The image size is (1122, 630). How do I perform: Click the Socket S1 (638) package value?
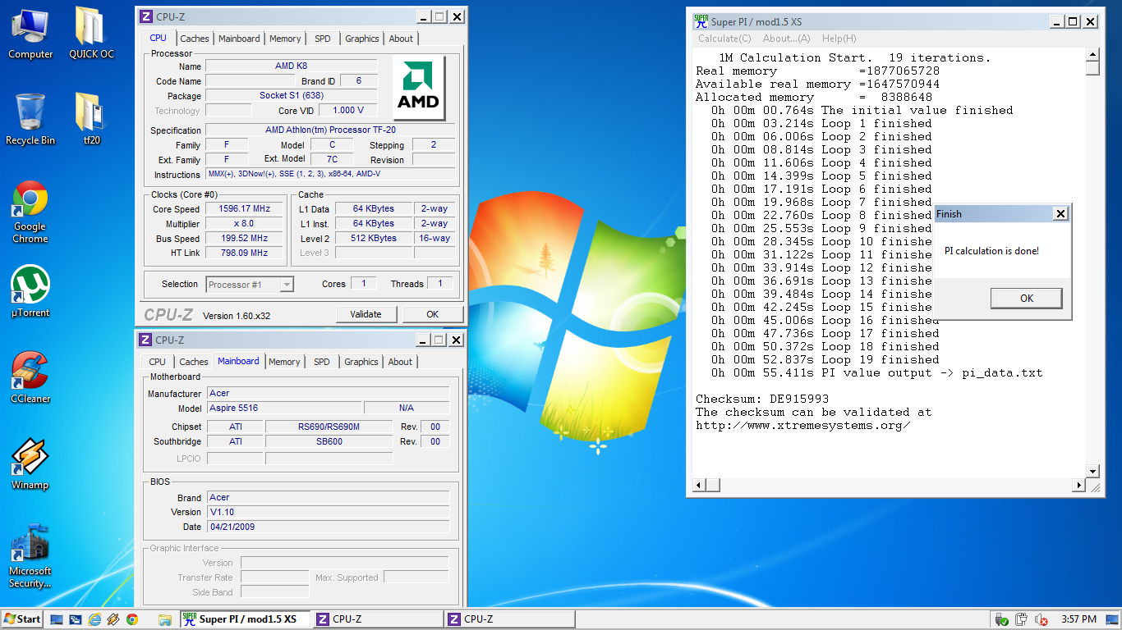(291, 96)
